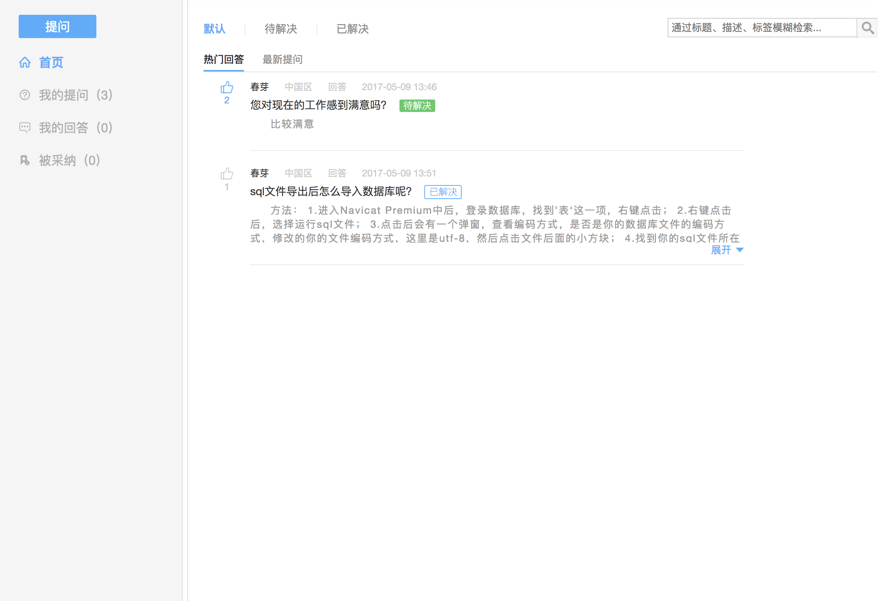Click the home icon beside 首页
The image size is (879, 601).
pyautogui.click(x=25, y=62)
